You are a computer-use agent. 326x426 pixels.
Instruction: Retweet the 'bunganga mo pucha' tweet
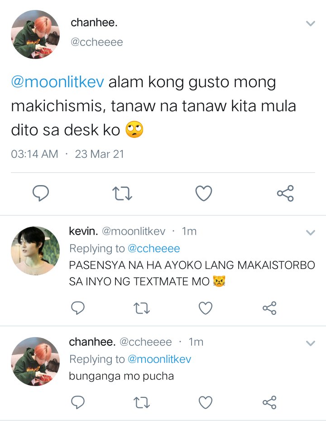pos(142,402)
